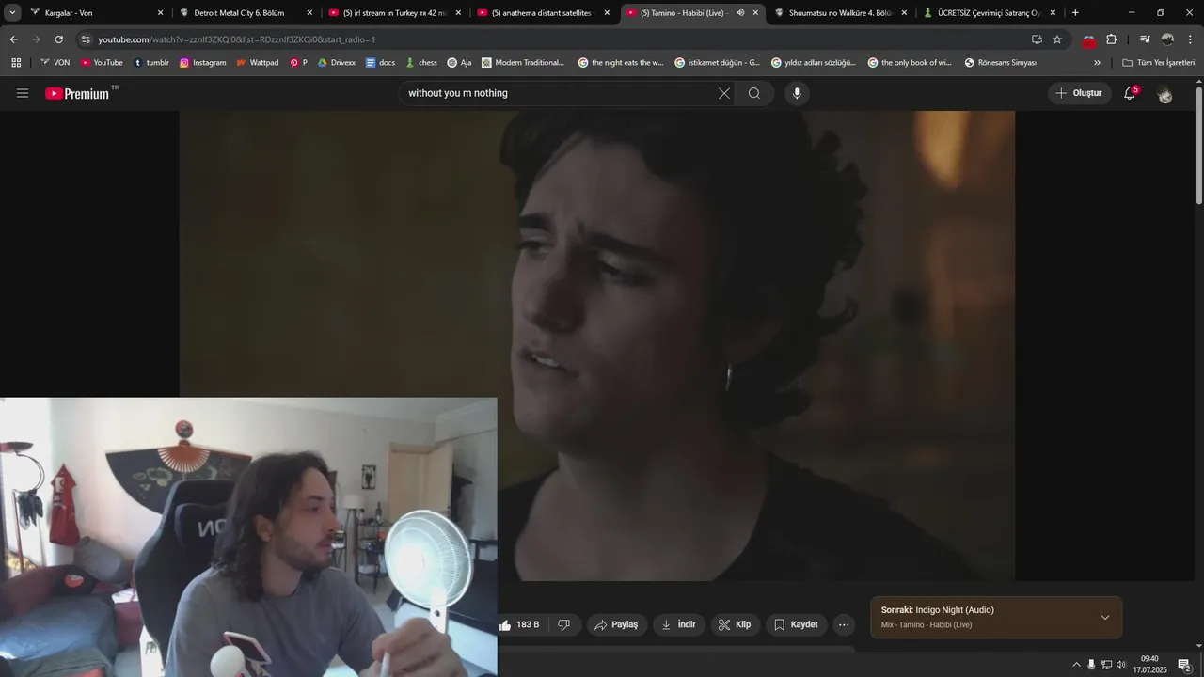Open the tab search dropdown arrow

(12, 13)
